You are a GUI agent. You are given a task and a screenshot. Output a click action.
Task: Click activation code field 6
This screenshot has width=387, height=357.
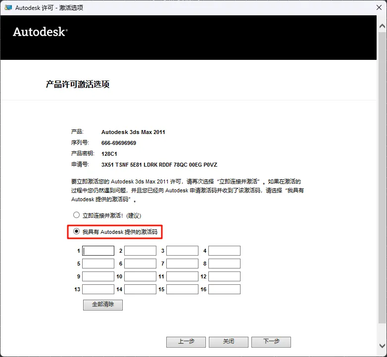[140, 264]
